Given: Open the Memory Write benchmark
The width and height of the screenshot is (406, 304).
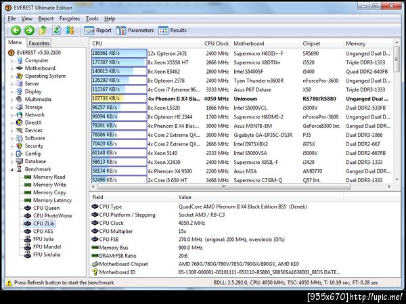Looking at the screenshot, I should click(x=45, y=185).
